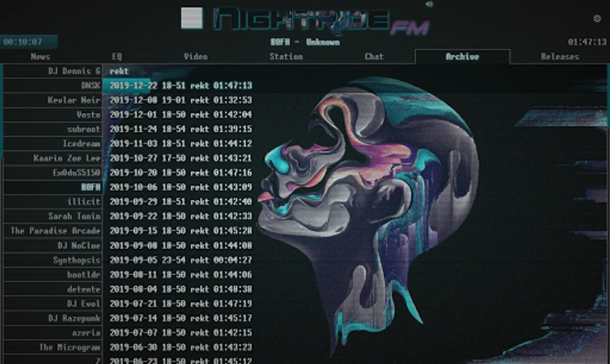610x364 pixels.
Task: Stop playback with the square stop button
Action: point(192,18)
